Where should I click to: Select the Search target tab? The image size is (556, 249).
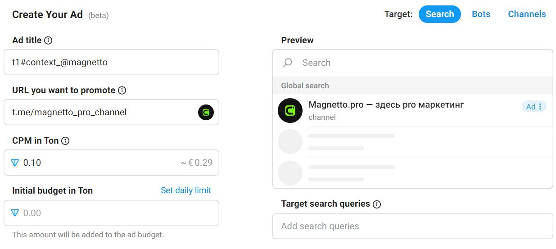click(x=439, y=14)
